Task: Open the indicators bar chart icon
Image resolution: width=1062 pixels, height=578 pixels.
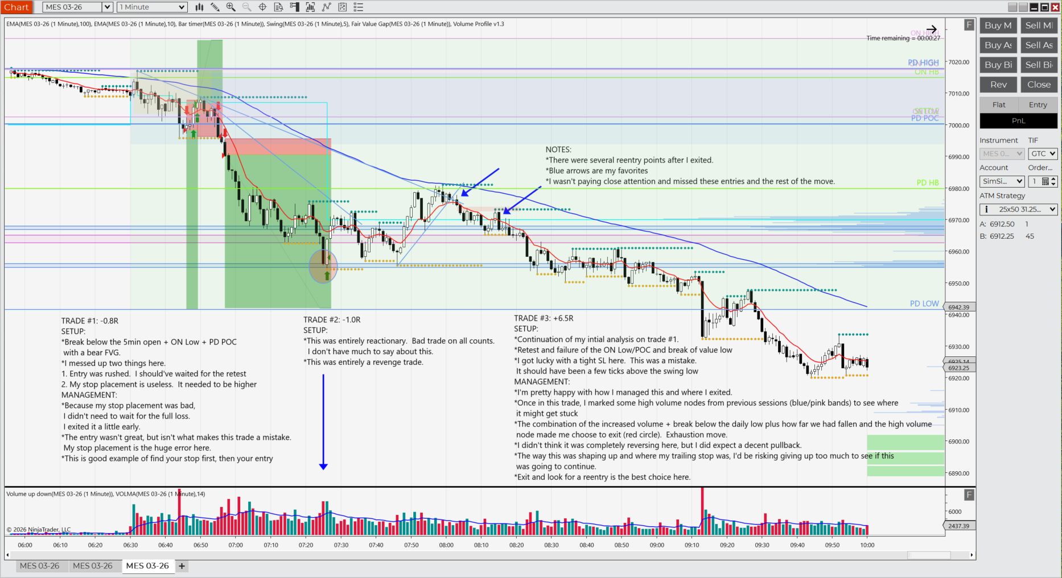Action: pos(311,7)
